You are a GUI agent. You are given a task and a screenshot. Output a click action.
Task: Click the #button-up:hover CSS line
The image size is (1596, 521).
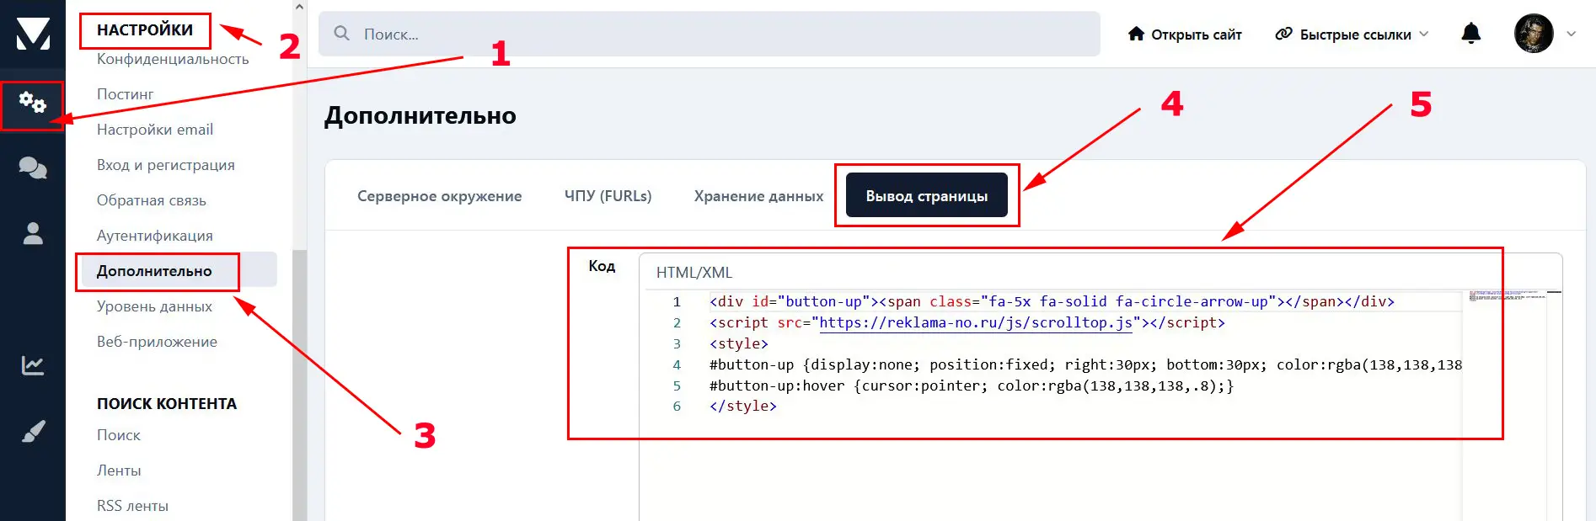pos(972,385)
